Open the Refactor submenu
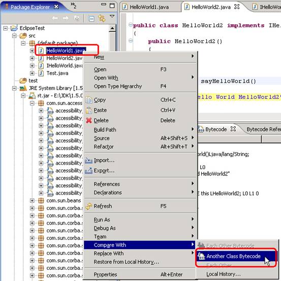 pyautogui.click(x=140, y=147)
